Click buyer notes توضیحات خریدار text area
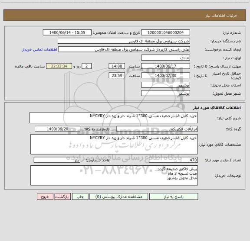This screenshot has height=241, width=250. [x=114, y=175]
